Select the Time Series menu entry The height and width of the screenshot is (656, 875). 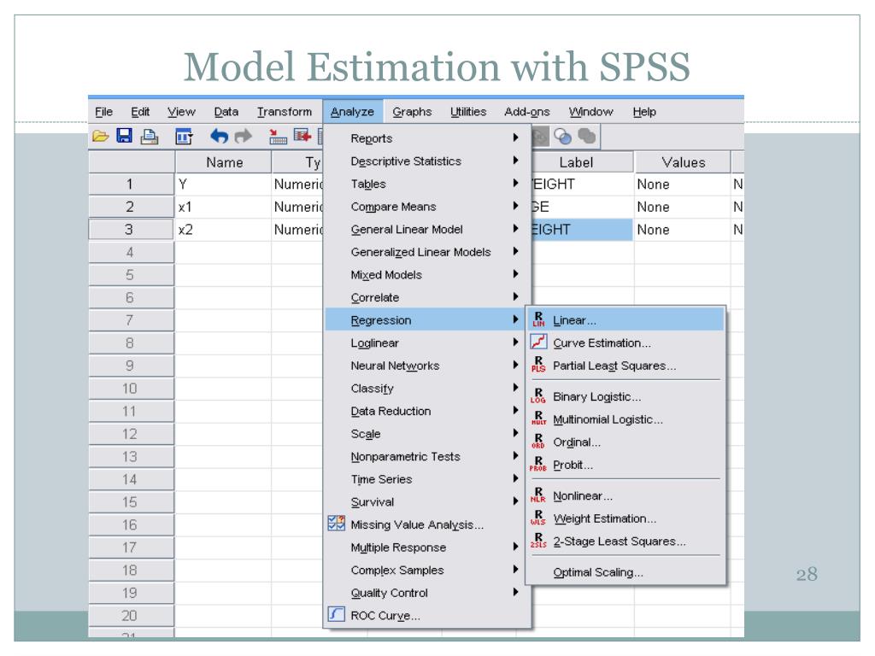[x=427, y=478]
